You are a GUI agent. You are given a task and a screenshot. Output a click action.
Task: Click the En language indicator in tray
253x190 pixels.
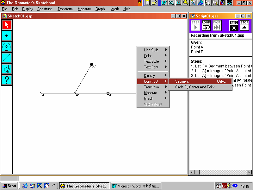pyautogui.click(x=224, y=186)
